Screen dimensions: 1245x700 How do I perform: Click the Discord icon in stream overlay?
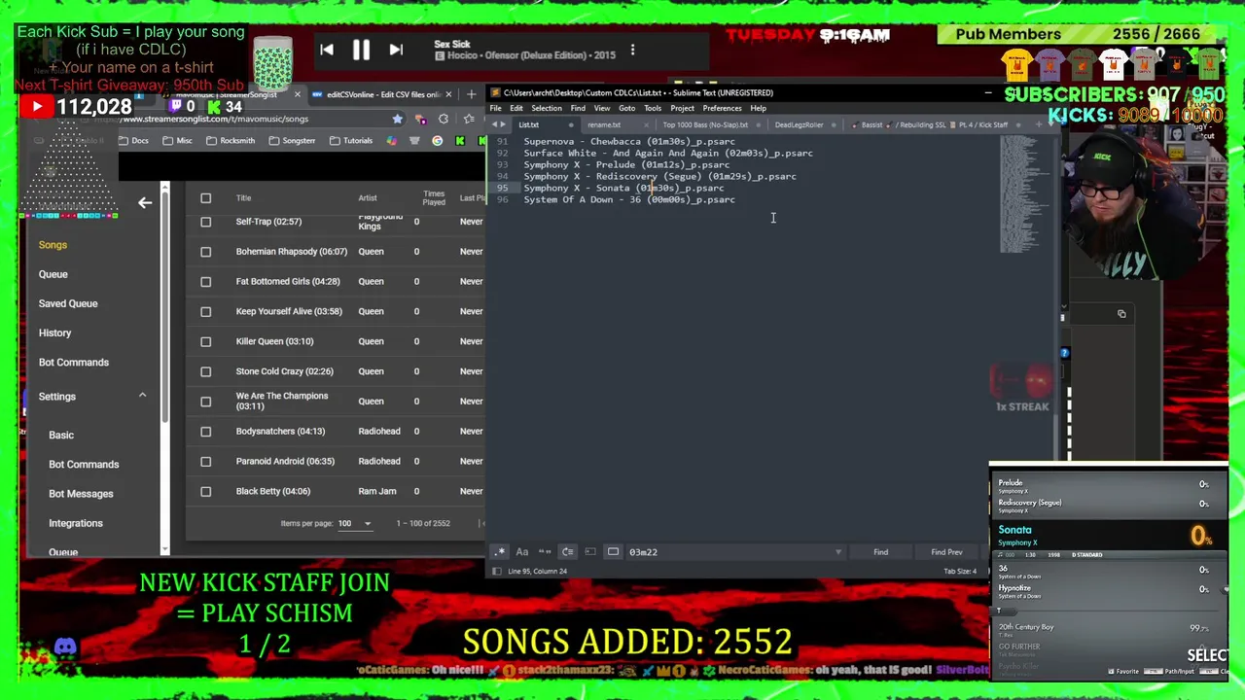point(65,647)
